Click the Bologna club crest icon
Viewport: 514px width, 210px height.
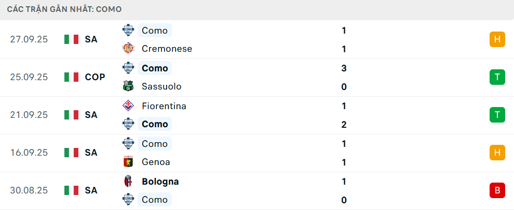pos(128,182)
